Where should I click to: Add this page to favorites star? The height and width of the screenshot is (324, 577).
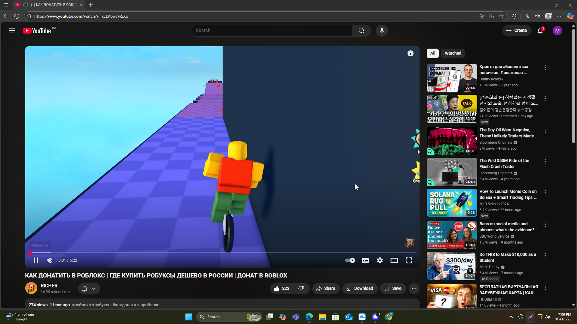tap(501, 16)
